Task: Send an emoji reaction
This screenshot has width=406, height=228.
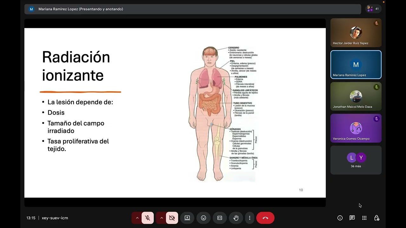Action: click(x=204, y=218)
